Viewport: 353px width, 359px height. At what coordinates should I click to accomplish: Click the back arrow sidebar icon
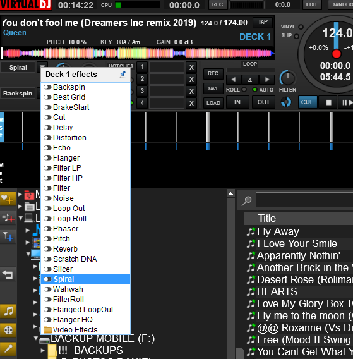coord(8,274)
